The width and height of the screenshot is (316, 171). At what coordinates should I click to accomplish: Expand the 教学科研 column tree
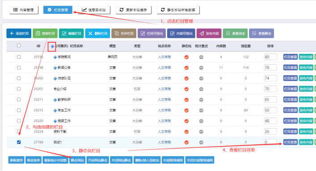click(55, 100)
